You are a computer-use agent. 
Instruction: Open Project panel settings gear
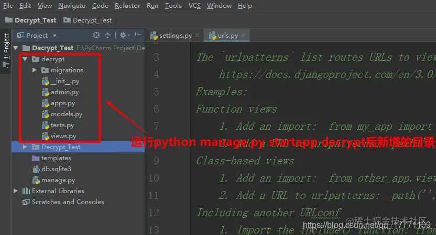click(x=124, y=35)
